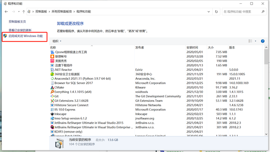Click the Inno Setup icon

click(52, 118)
